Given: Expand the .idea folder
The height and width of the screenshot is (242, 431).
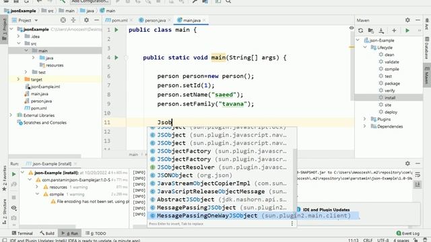Looking at the screenshot, I should [18, 36].
